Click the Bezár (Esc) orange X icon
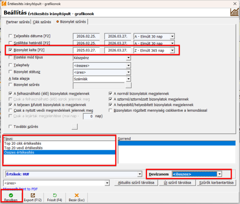 77,195
